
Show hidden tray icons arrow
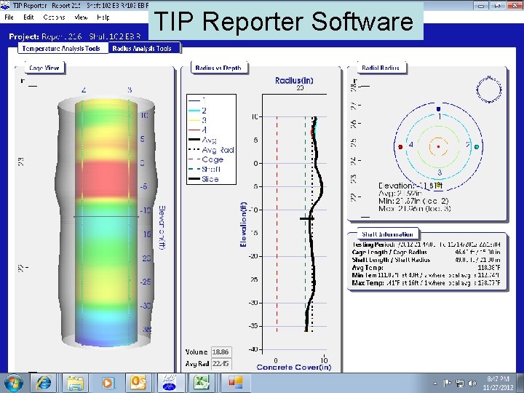pyautogui.click(x=435, y=384)
